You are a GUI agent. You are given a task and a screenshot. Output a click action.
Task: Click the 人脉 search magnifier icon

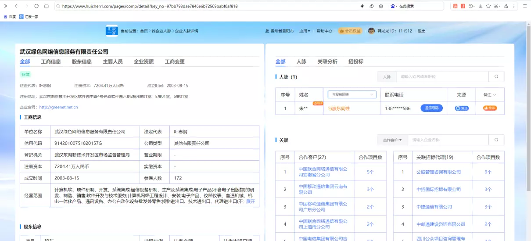pos(496,77)
